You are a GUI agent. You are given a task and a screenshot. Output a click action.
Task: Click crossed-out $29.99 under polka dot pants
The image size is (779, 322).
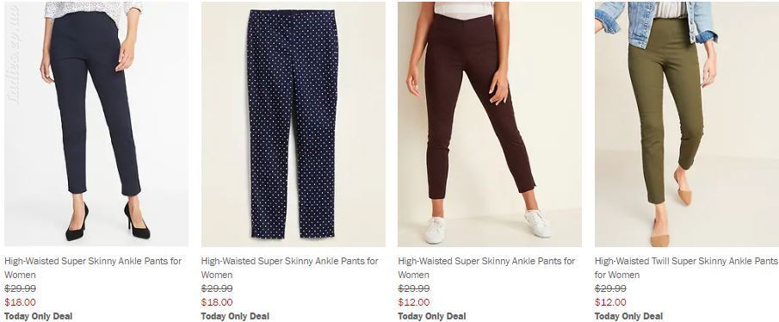coord(217,288)
